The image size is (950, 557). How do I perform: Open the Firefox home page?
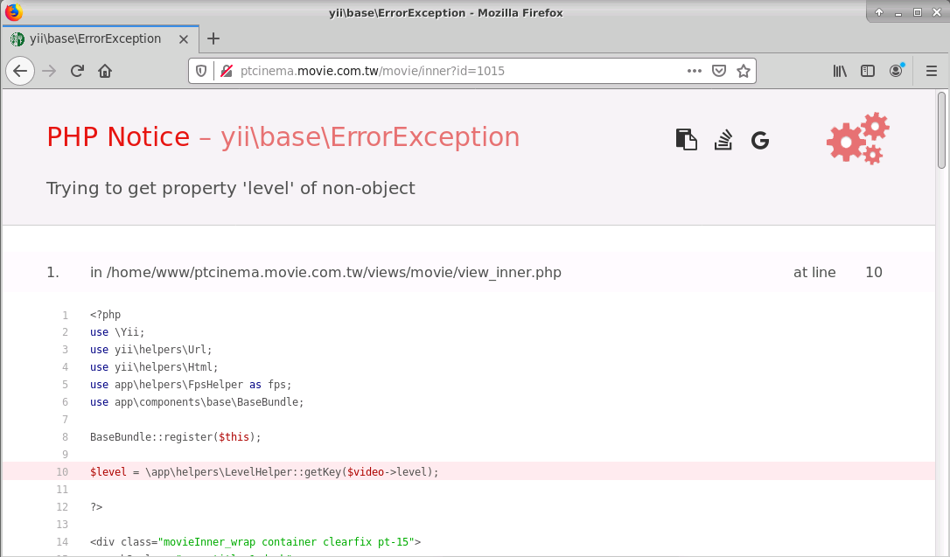(105, 71)
